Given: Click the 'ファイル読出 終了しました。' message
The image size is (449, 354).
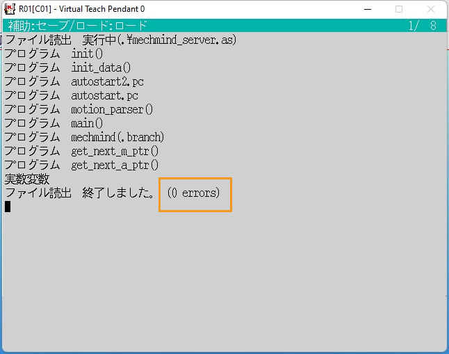Looking at the screenshot, I should point(80,193).
